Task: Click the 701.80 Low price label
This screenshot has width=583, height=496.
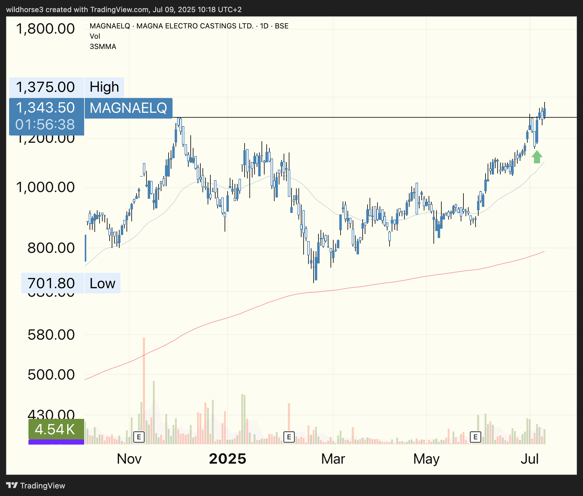Action: 53,283
